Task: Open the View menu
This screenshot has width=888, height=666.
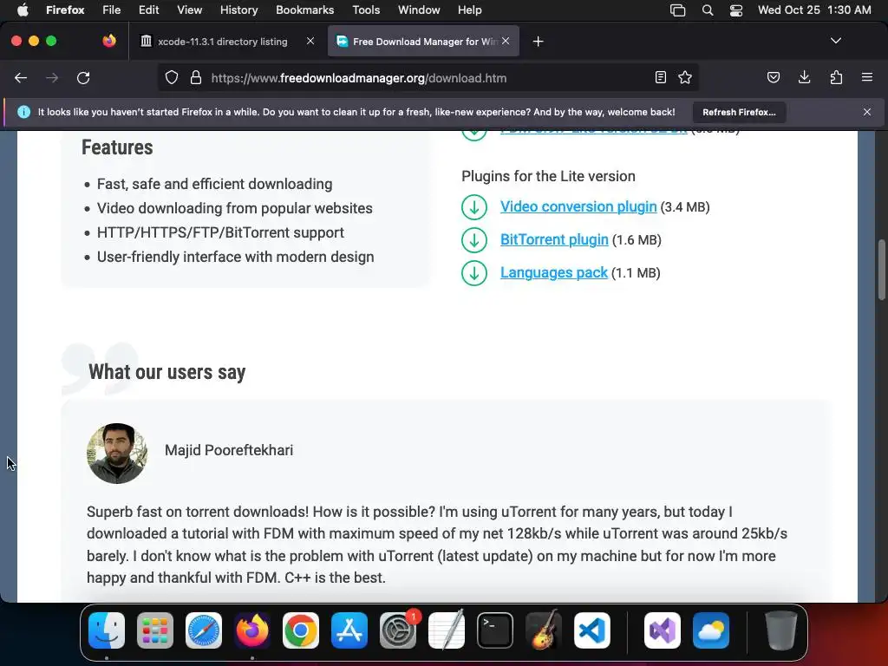Action: (189, 10)
